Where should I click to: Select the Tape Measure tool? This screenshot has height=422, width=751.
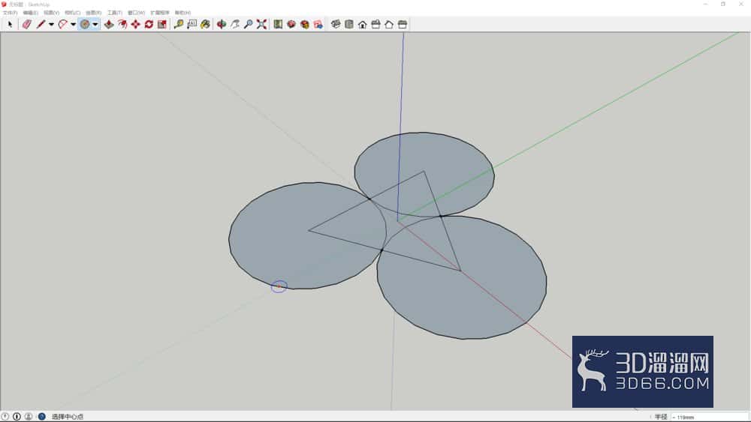(x=179, y=24)
